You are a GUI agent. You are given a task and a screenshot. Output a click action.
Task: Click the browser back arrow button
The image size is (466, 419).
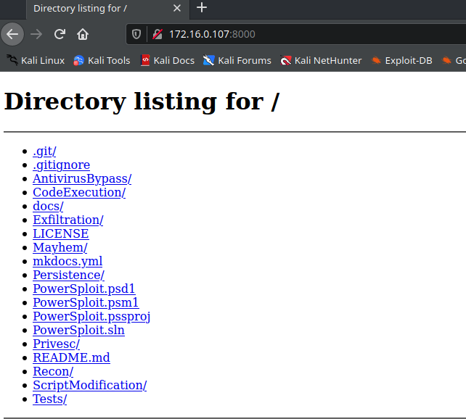point(12,34)
